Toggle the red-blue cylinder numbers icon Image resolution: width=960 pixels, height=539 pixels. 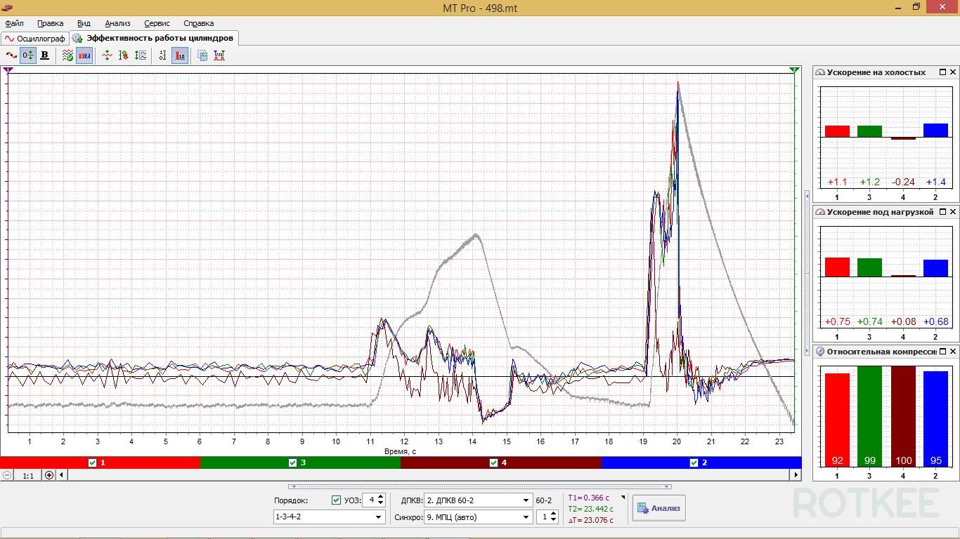click(x=84, y=55)
